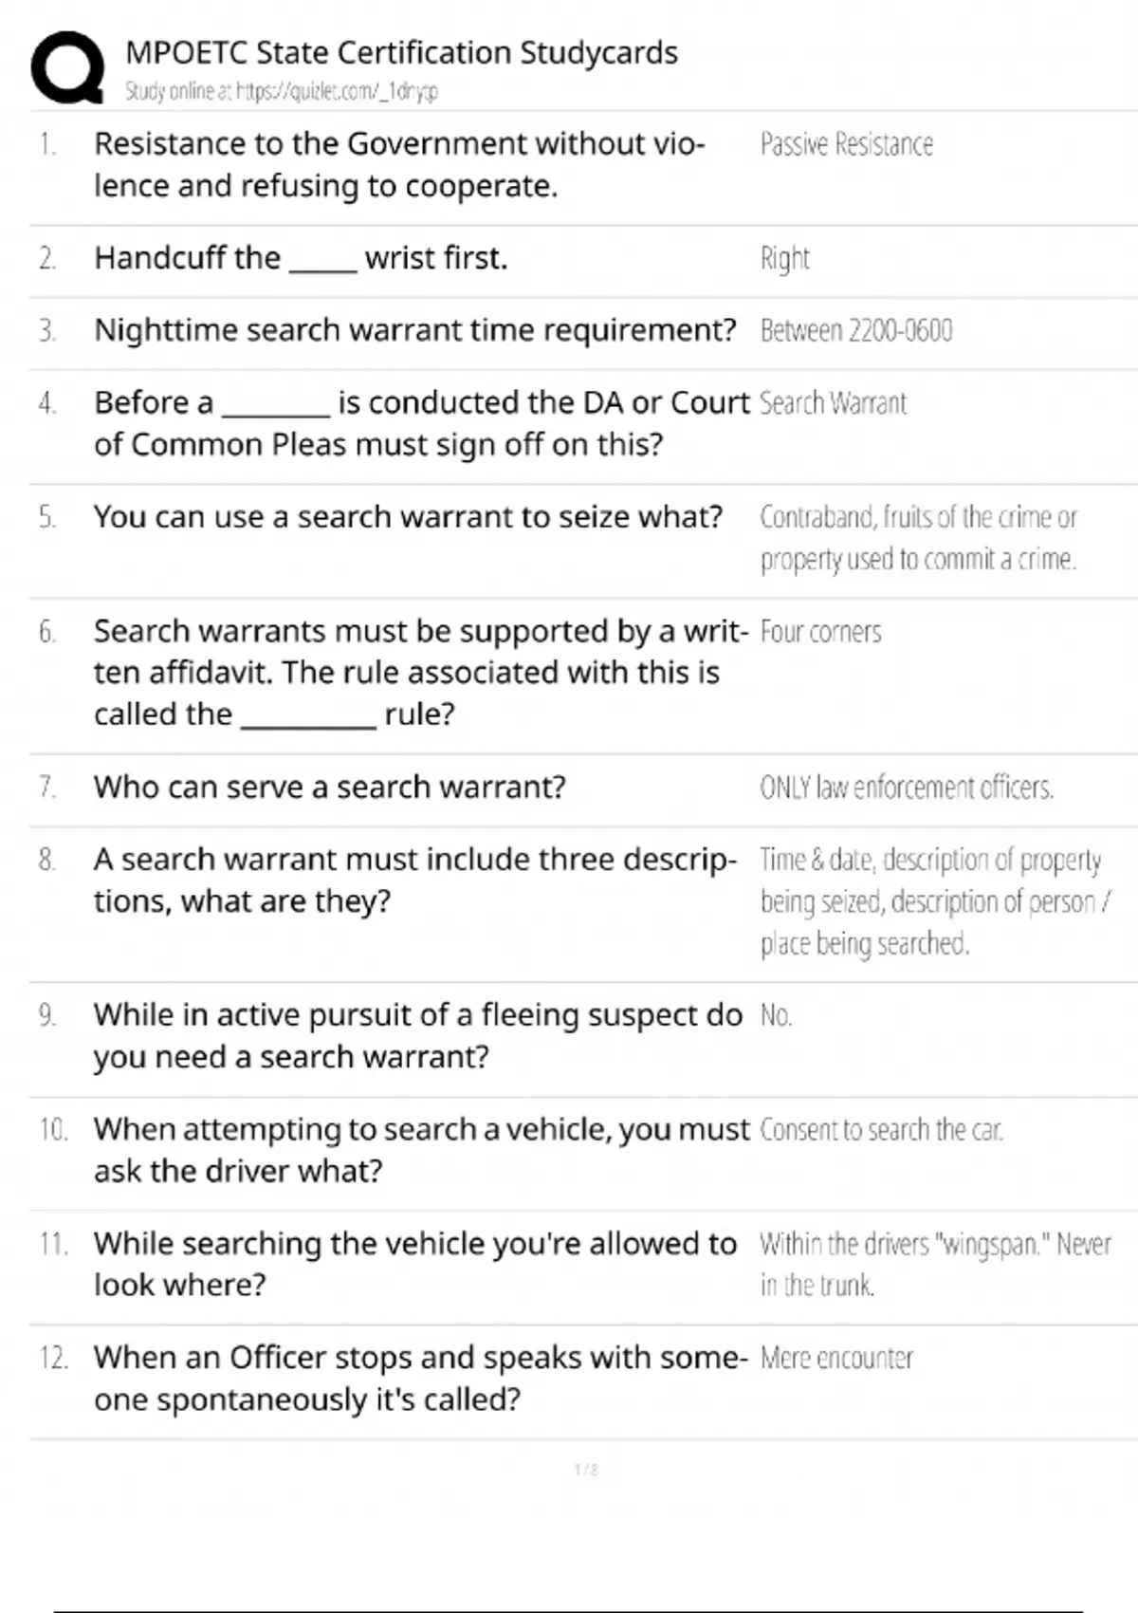Click the answer 'No.' on card 9

coord(775,1016)
